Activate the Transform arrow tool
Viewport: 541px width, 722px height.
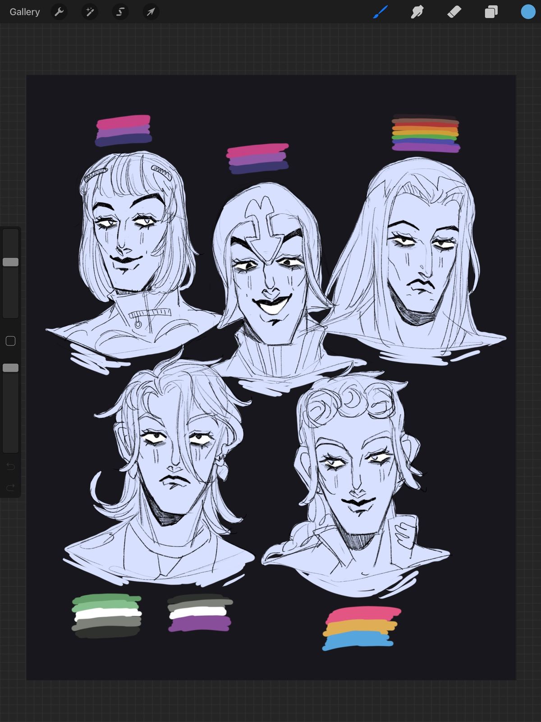pyautogui.click(x=151, y=12)
